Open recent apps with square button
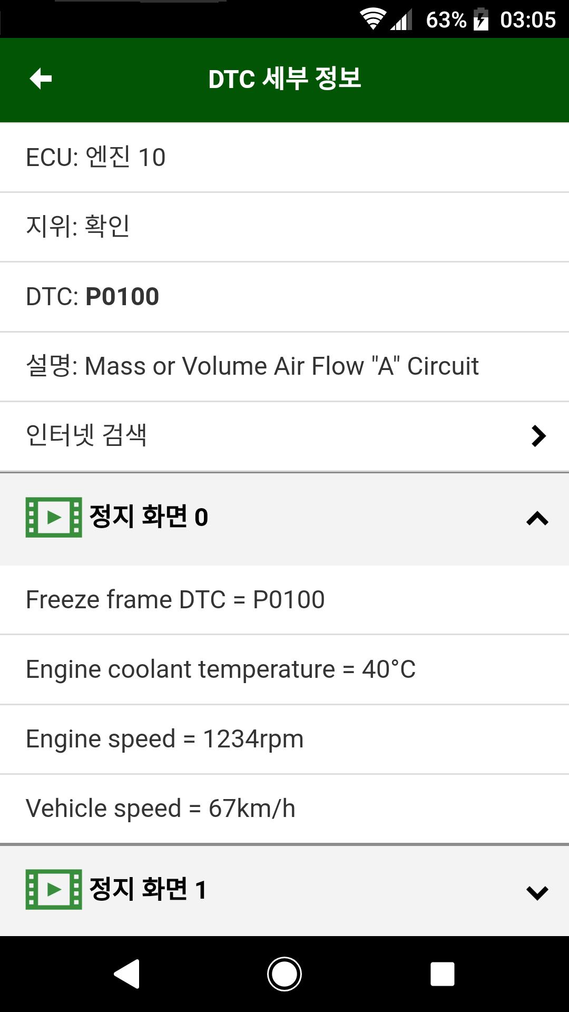This screenshot has height=1012, width=569. pos(442,974)
